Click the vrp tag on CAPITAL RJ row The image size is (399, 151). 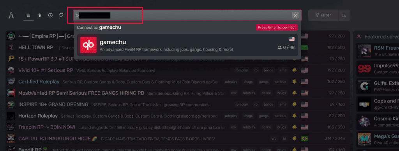point(274,139)
